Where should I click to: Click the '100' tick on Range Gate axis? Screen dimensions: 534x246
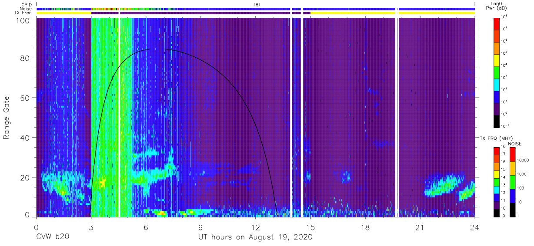[x=23, y=20]
